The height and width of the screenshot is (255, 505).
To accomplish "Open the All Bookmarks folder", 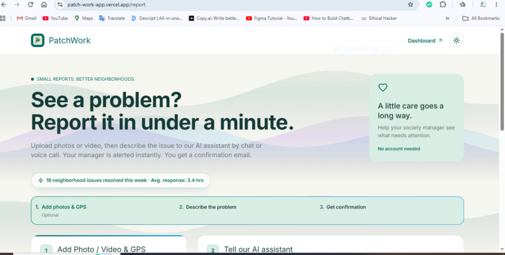I will point(481,18).
